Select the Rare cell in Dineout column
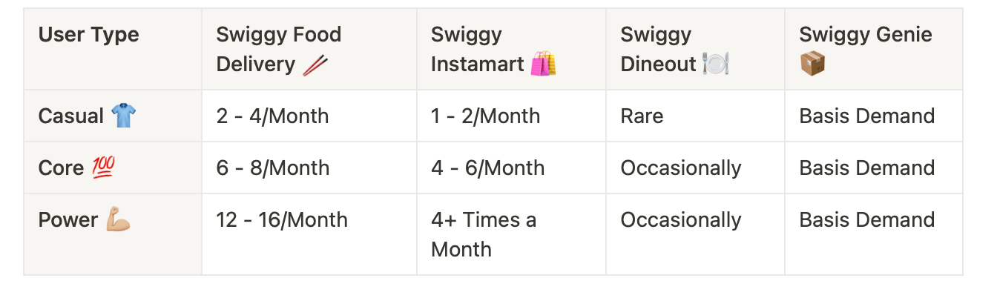The height and width of the screenshot is (298, 997). coord(642,116)
